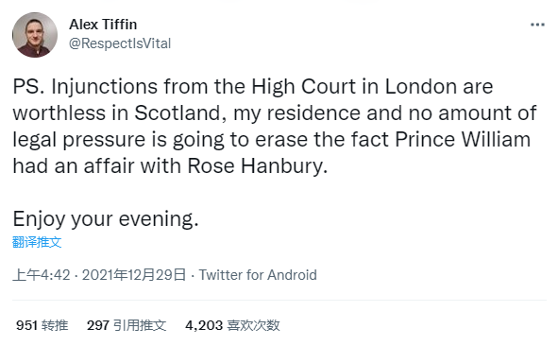558x346 pixels.
Task: Click the 翻译推文 translate tweet link
Action: coord(37,242)
